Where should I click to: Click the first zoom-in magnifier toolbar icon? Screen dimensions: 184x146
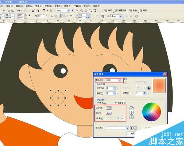point(73,11)
